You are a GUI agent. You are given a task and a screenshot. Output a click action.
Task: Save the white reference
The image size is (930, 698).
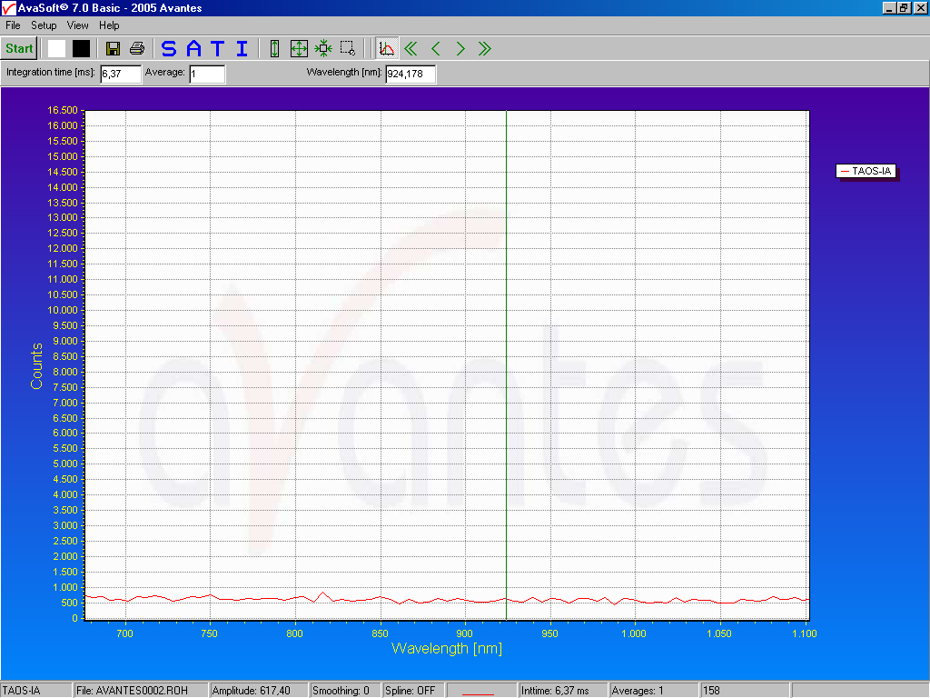tap(57, 49)
